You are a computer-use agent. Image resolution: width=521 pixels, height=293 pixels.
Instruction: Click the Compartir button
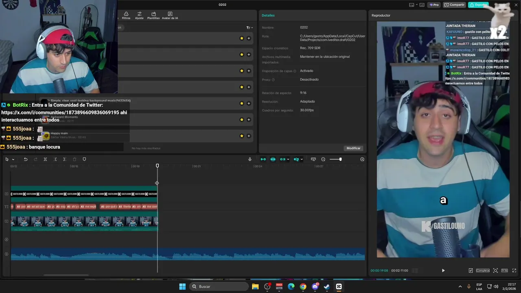454,5
